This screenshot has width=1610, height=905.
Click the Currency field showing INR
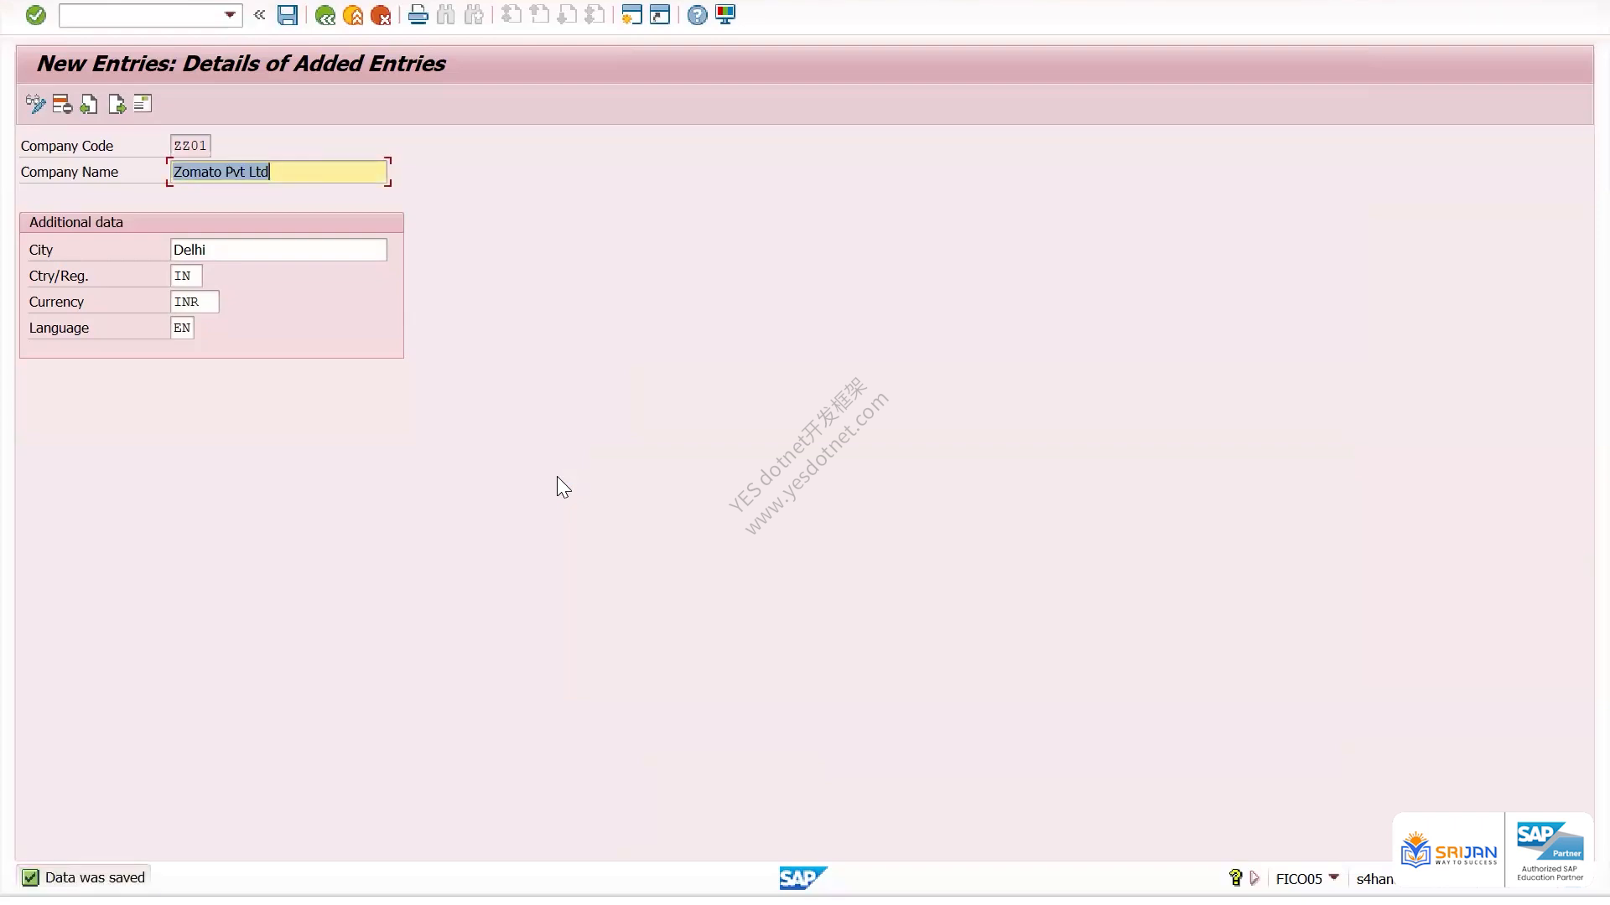coord(195,302)
